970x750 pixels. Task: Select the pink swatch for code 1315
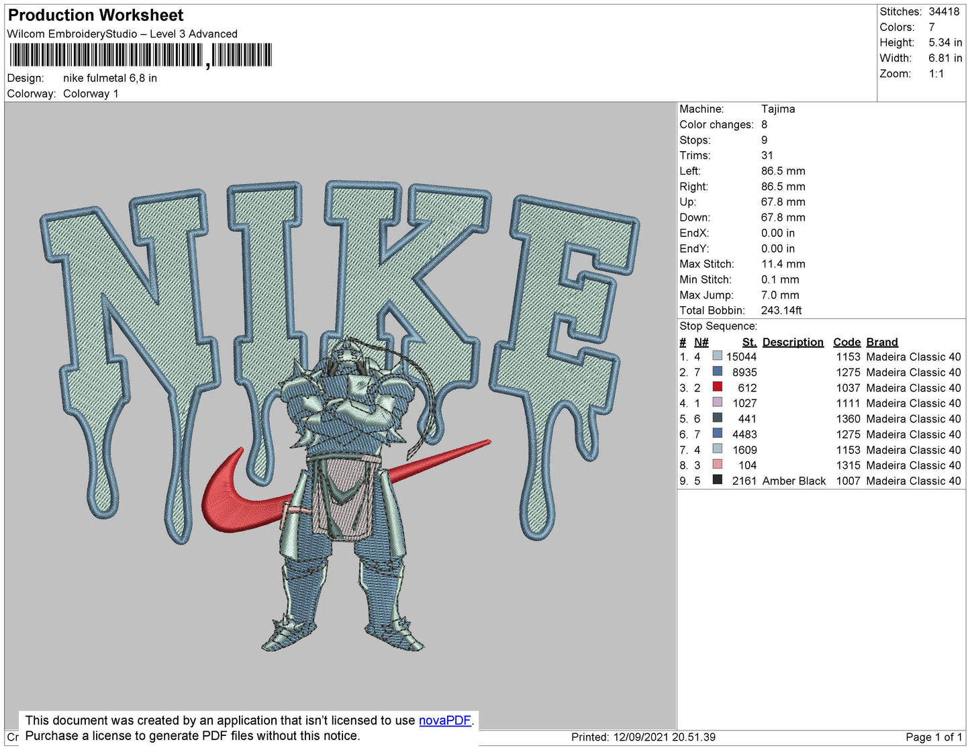[717, 465]
